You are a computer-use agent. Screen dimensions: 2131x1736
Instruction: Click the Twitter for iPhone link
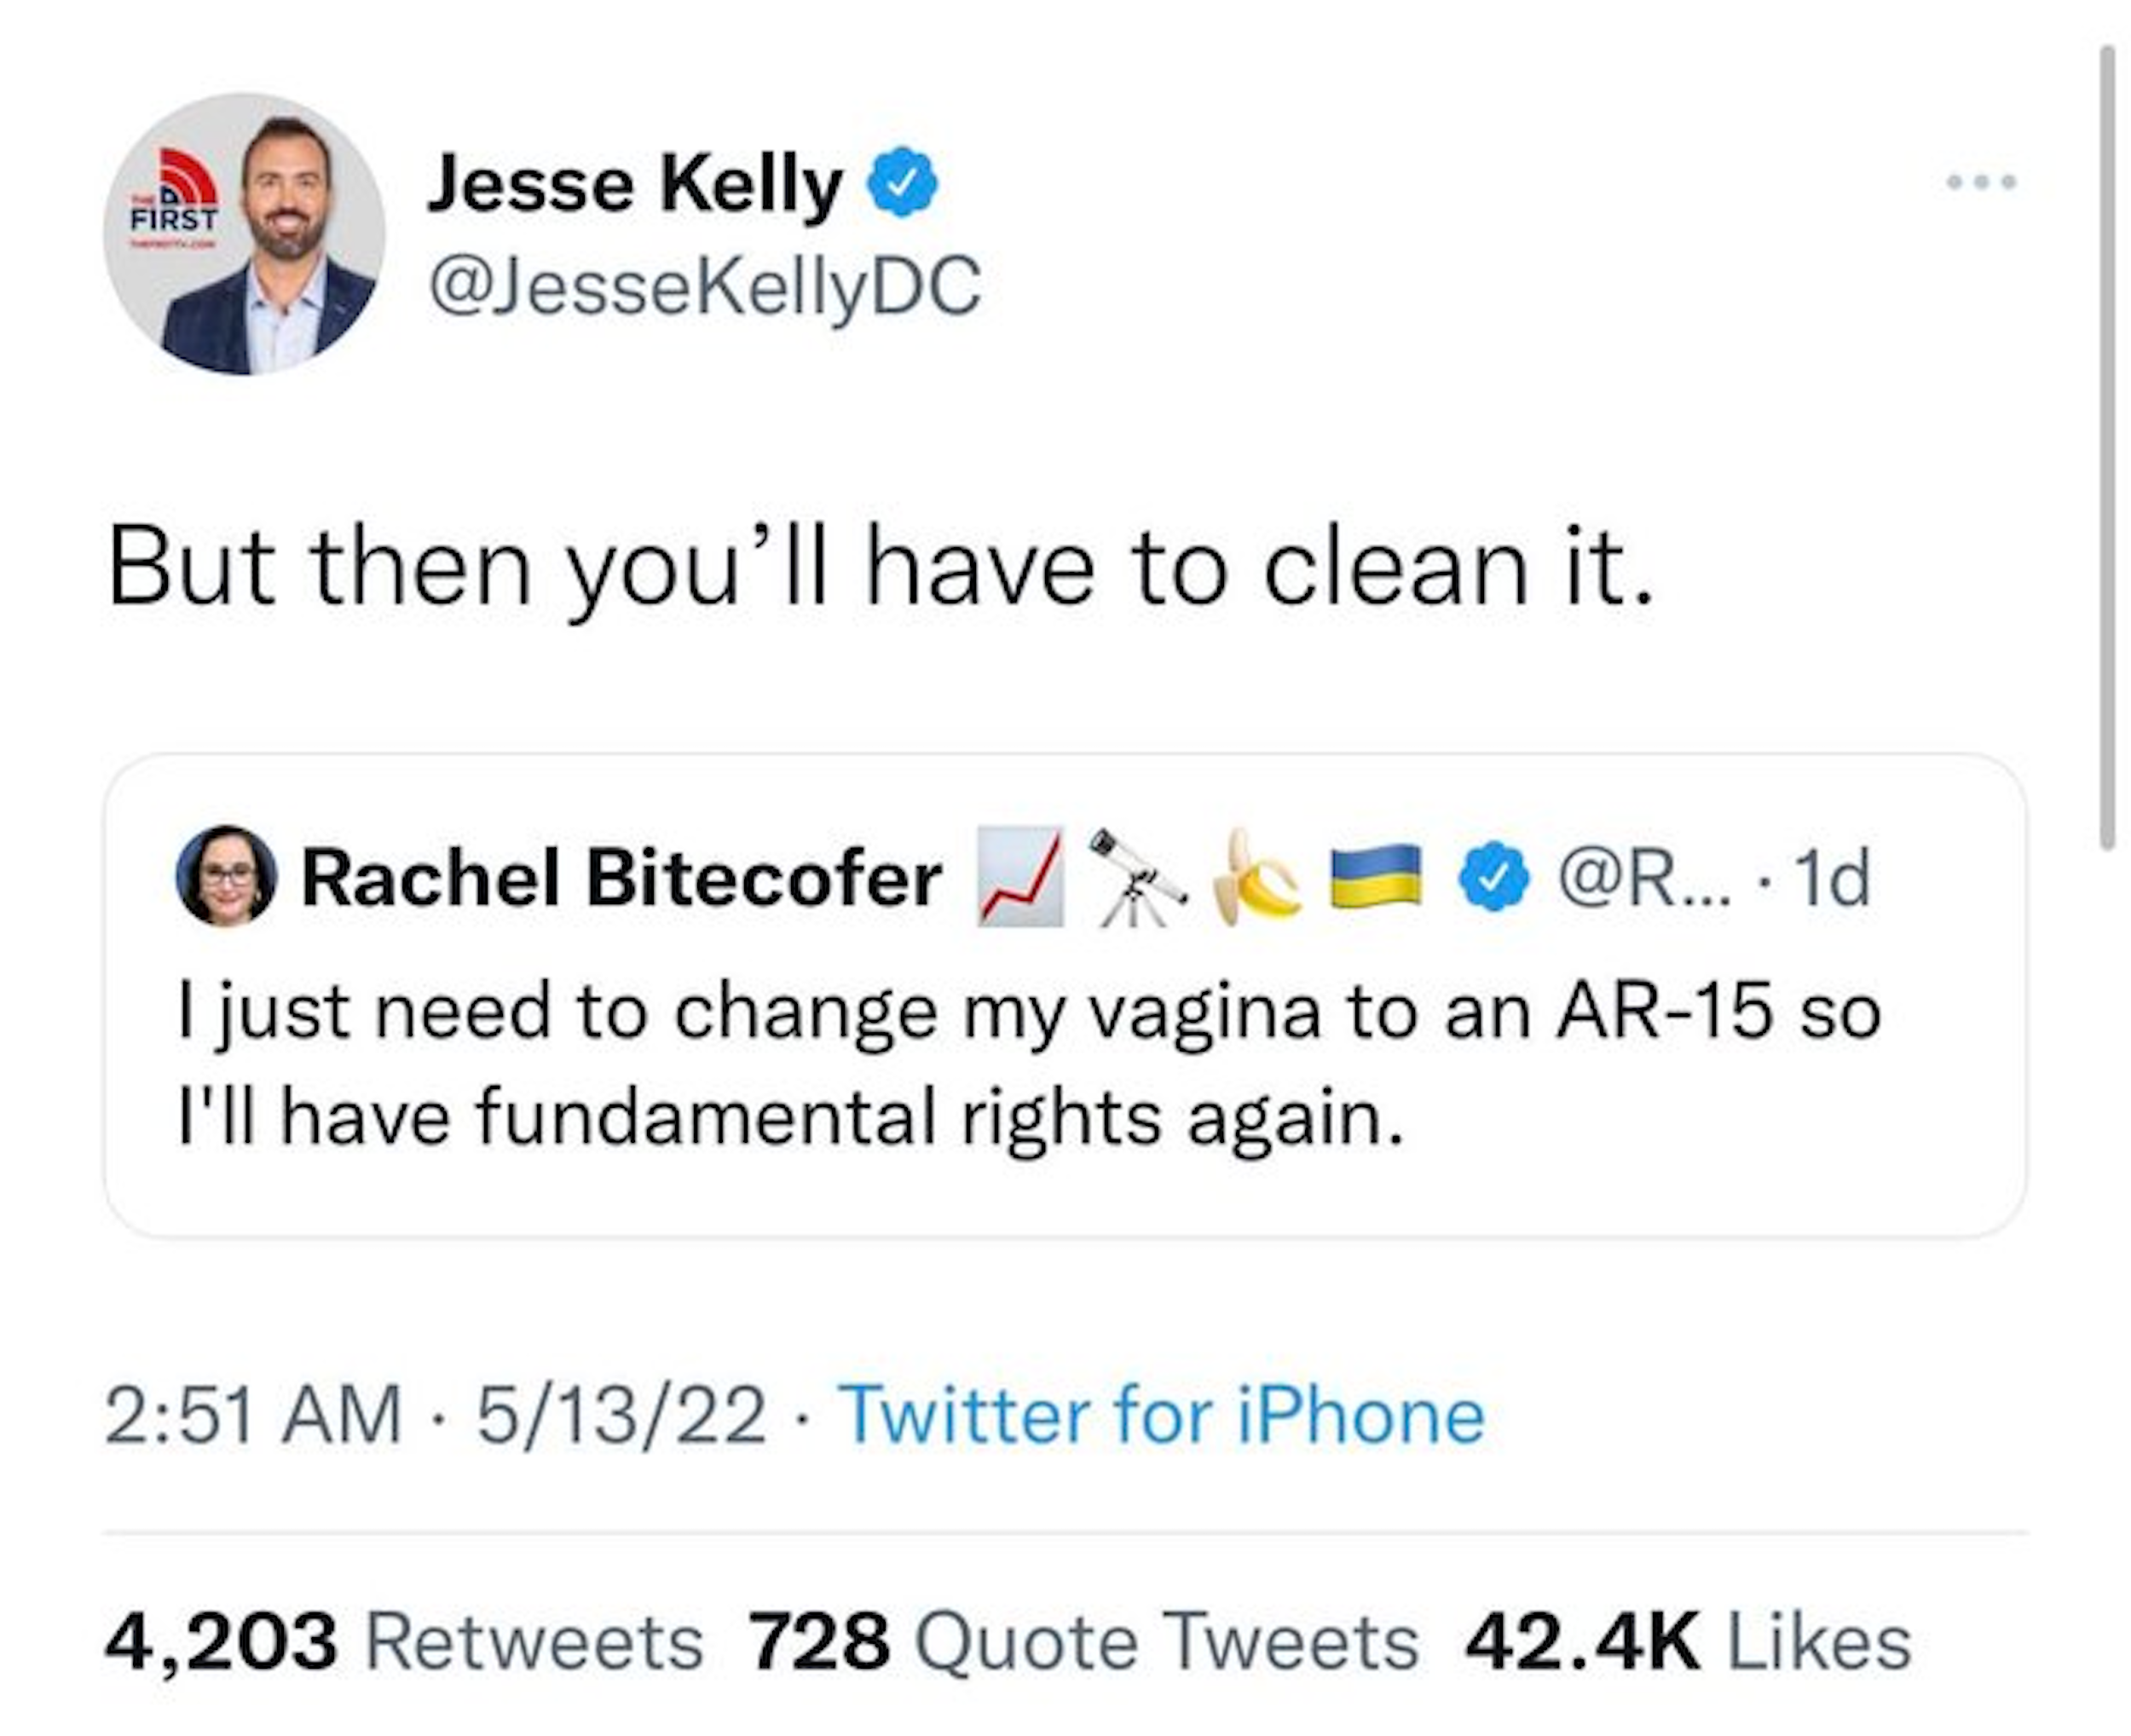click(x=1165, y=1415)
